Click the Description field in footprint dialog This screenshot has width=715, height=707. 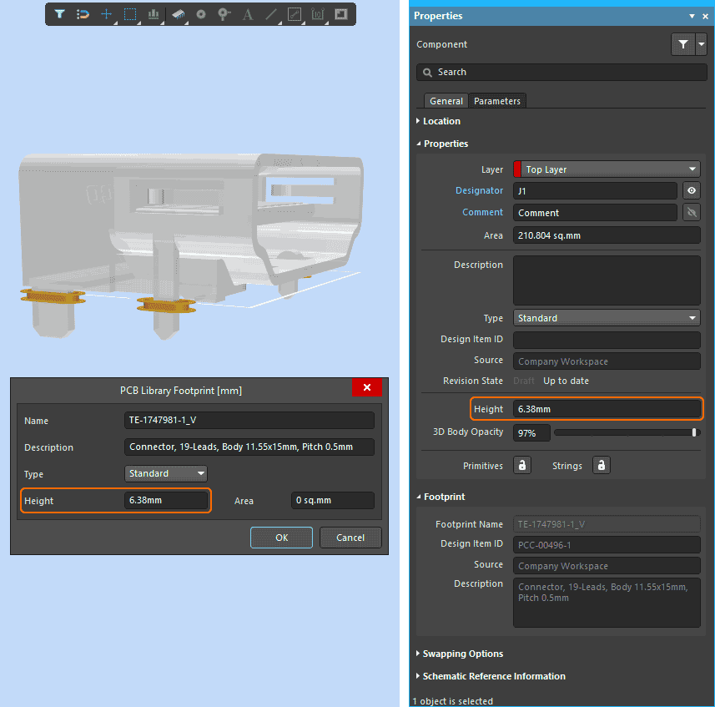pos(249,447)
